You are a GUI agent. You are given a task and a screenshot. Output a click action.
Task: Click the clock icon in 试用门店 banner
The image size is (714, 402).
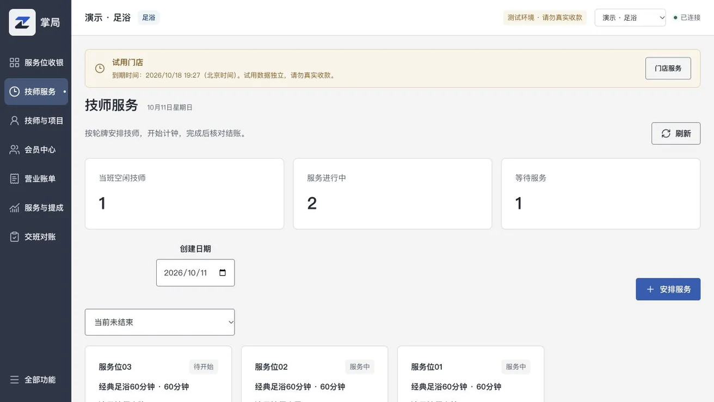click(x=100, y=69)
